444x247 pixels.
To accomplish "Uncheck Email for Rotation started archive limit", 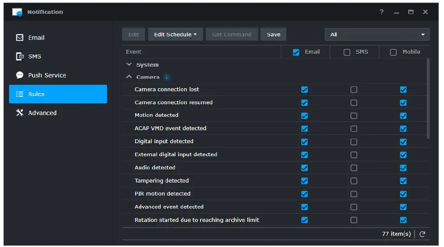I will point(305,220).
